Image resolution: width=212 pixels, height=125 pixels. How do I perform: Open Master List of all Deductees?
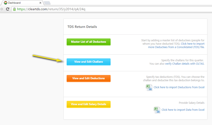[x=88, y=42]
